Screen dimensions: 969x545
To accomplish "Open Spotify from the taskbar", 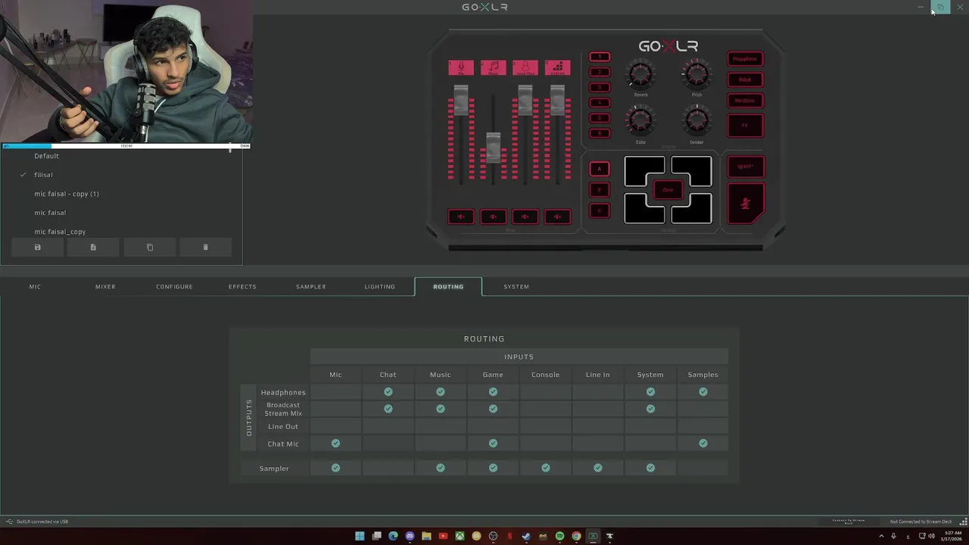I will tap(559, 536).
